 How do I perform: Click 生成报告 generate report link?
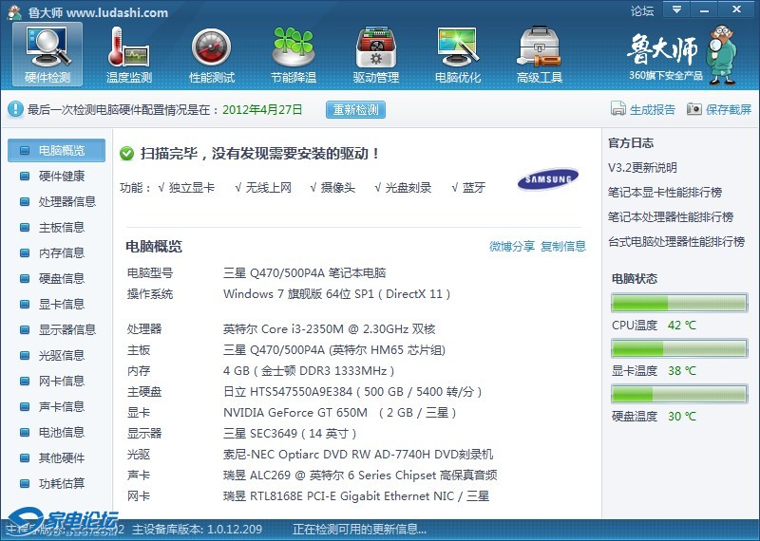click(x=652, y=109)
